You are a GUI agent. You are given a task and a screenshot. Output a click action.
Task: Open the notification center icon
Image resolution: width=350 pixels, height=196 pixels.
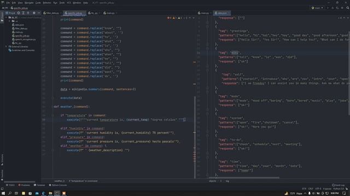(x=344, y=193)
